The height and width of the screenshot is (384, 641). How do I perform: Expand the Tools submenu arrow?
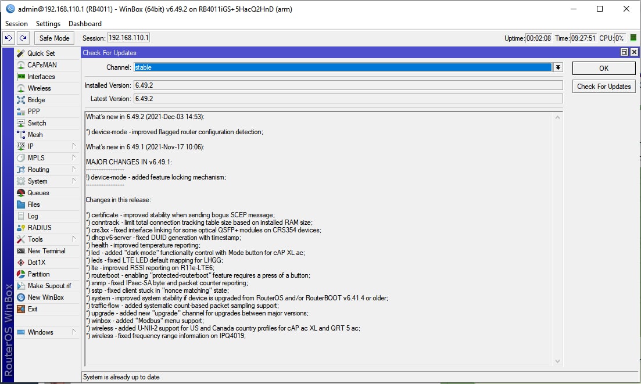pyautogui.click(x=74, y=239)
